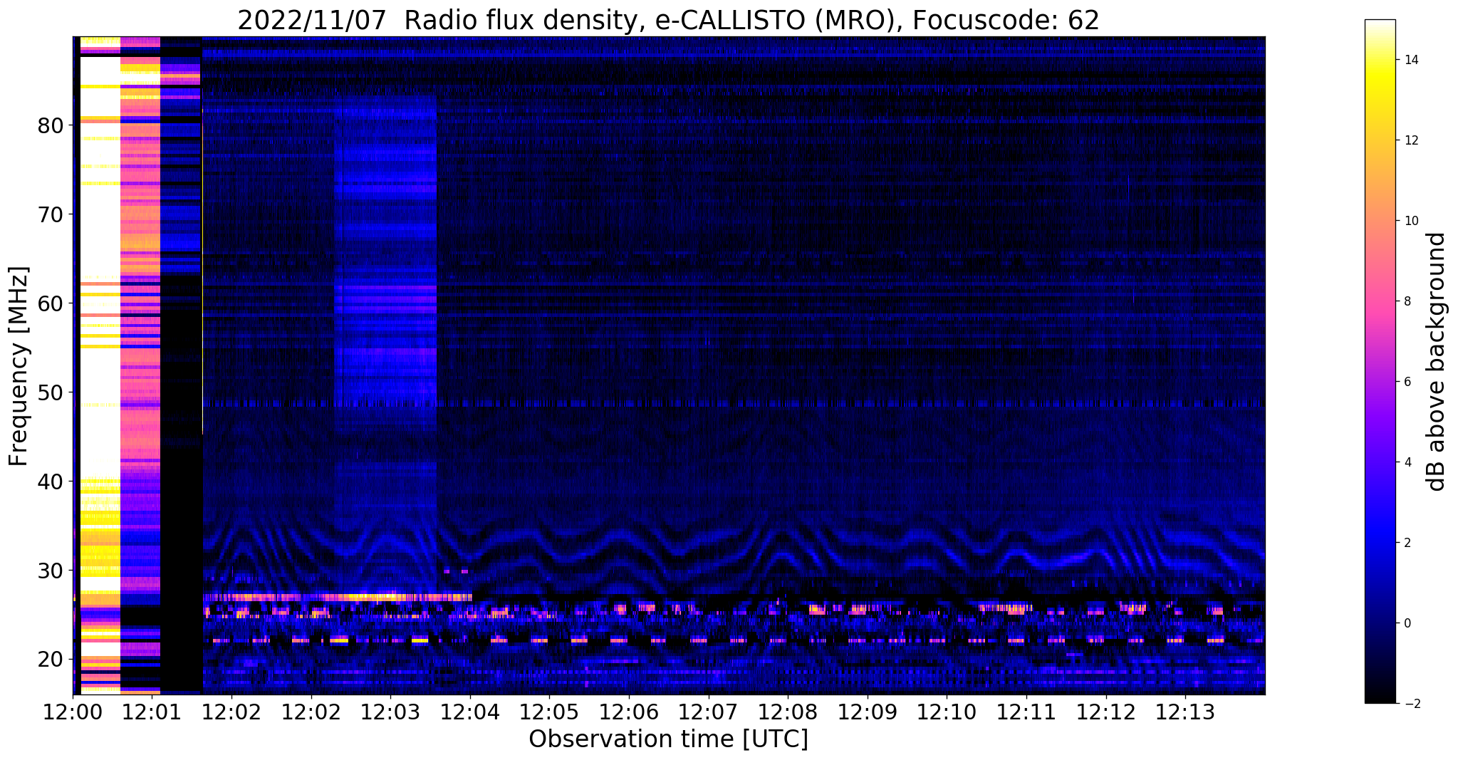This screenshot has width=1458, height=760.
Task: Click the 50 tick on the frequency axis
Action: 51,392
